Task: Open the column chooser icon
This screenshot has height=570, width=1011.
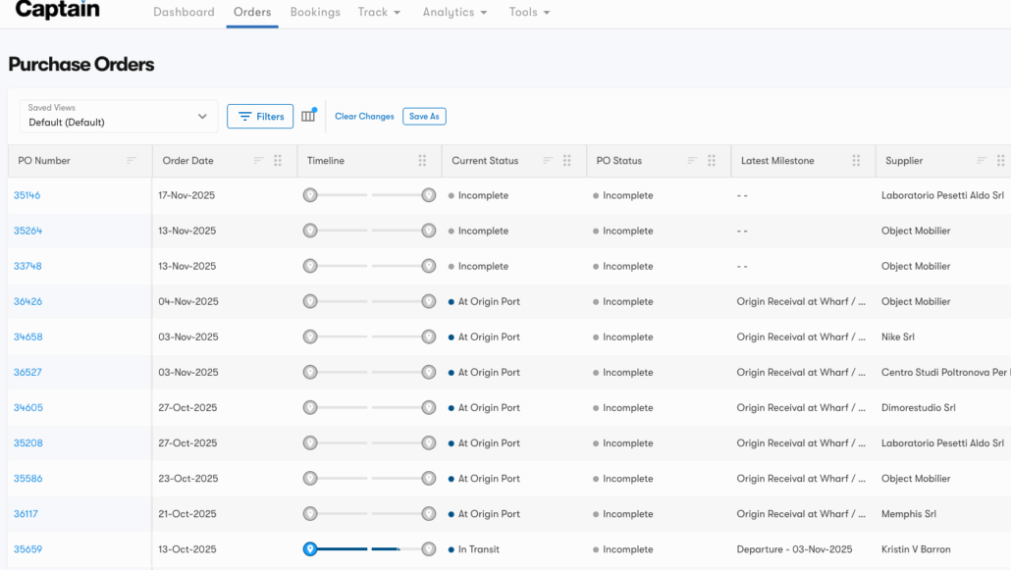Action: click(x=308, y=116)
